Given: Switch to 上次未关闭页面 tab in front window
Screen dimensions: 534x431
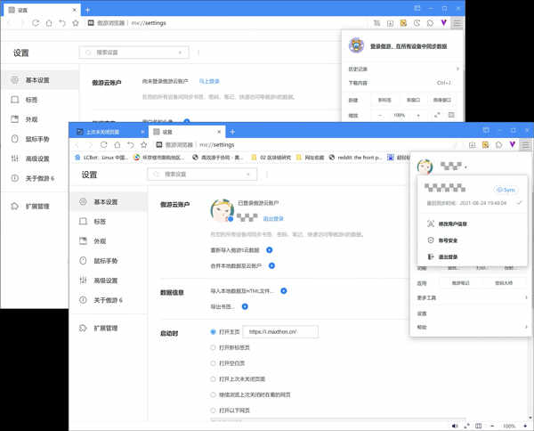Looking at the screenshot, I should [109, 132].
